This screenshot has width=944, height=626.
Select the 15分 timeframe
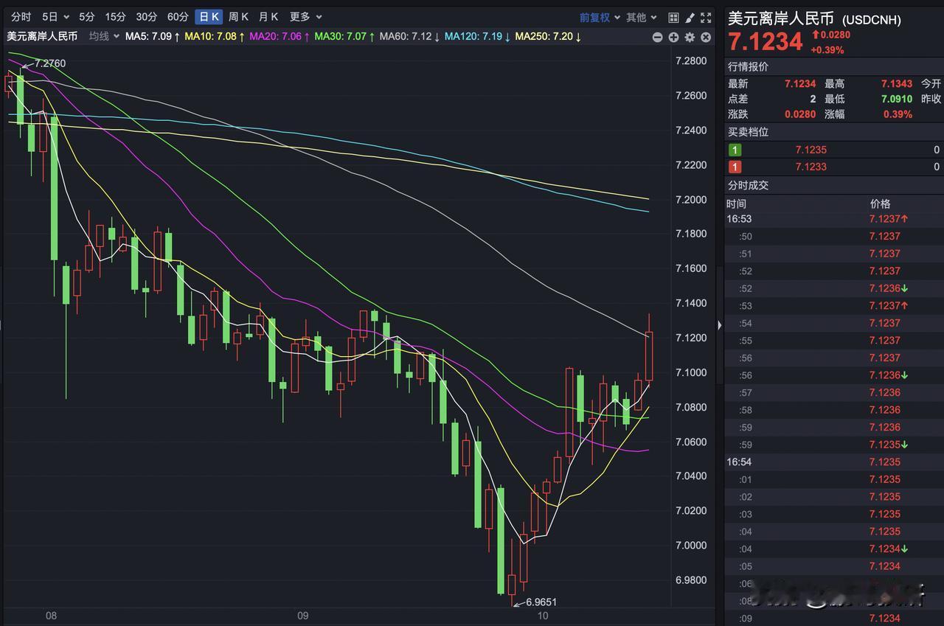[x=116, y=16]
